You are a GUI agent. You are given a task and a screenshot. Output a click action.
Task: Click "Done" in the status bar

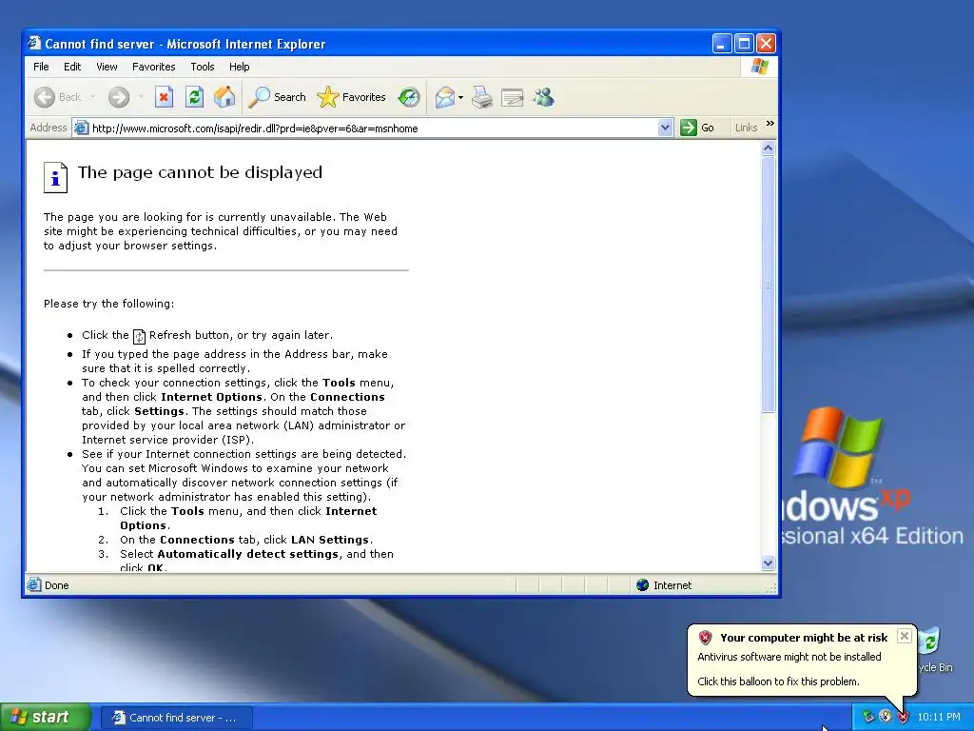[56, 585]
